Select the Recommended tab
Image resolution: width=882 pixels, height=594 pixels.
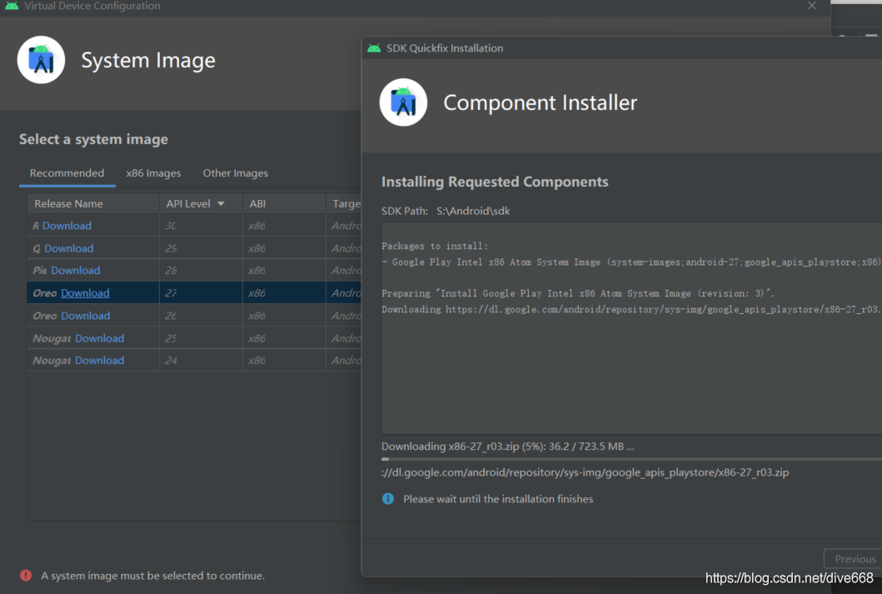(x=67, y=173)
